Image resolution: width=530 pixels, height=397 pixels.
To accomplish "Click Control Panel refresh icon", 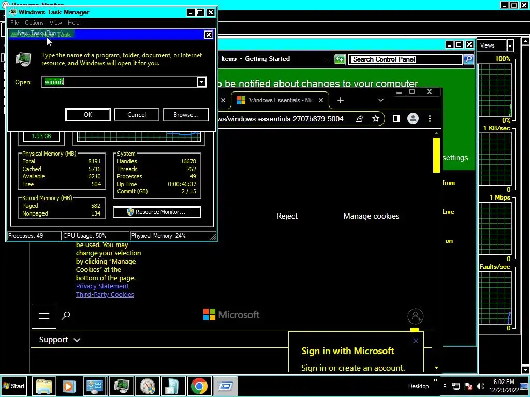I will click(x=340, y=59).
